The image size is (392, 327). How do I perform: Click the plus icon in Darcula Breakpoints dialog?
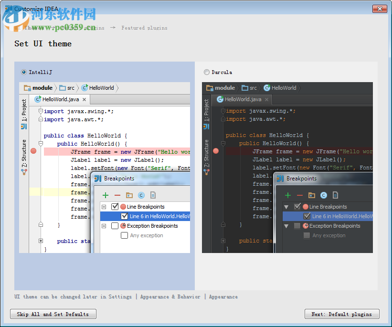click(x=288, y=195)
